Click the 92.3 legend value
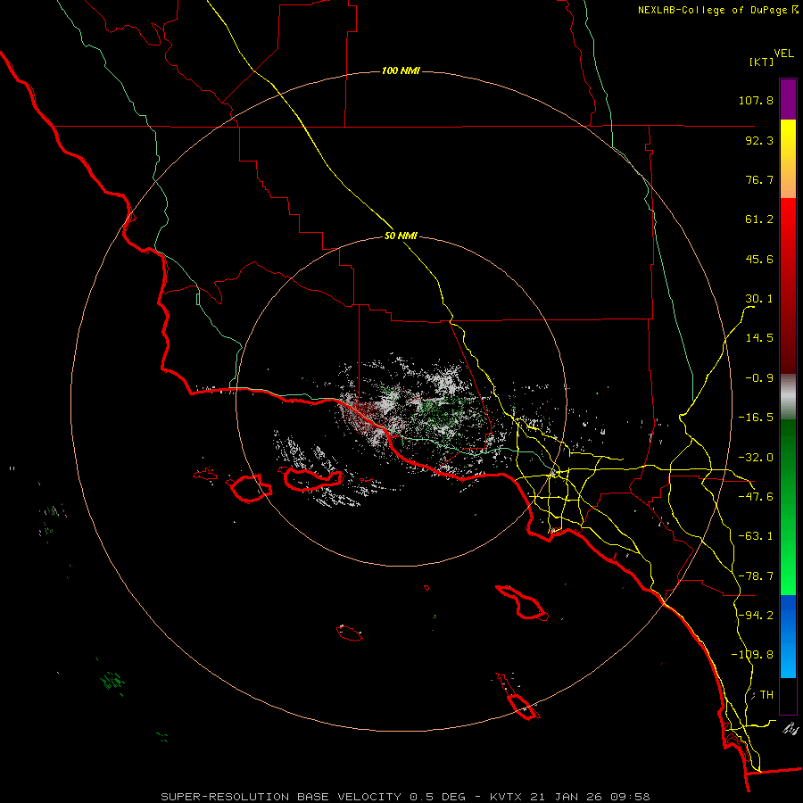 (759, 140)
